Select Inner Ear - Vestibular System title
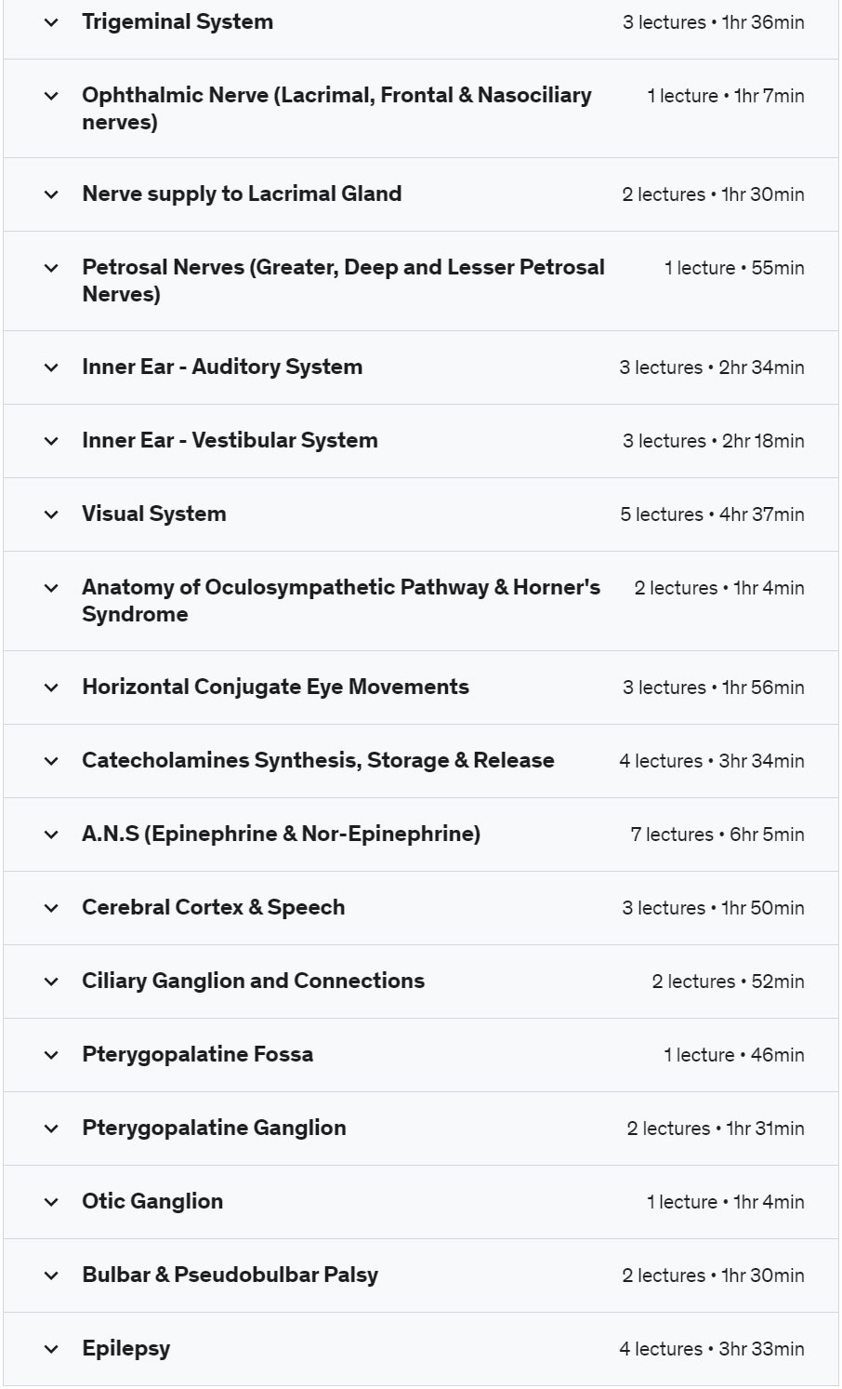Screen dimensions: 842x1389 coord(230,441)
